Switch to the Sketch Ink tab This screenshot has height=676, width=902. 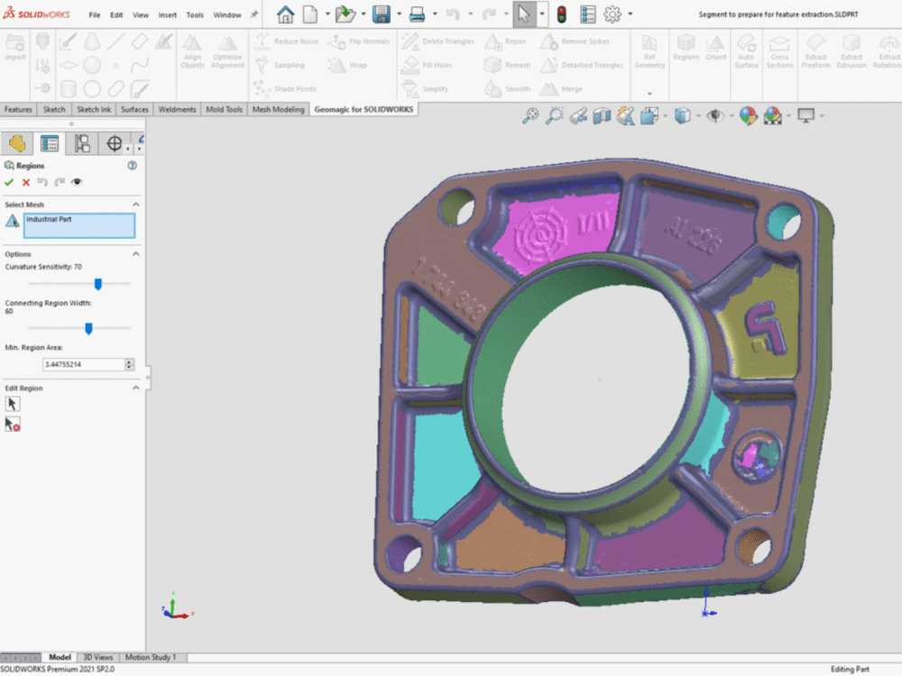click(94, 109)
